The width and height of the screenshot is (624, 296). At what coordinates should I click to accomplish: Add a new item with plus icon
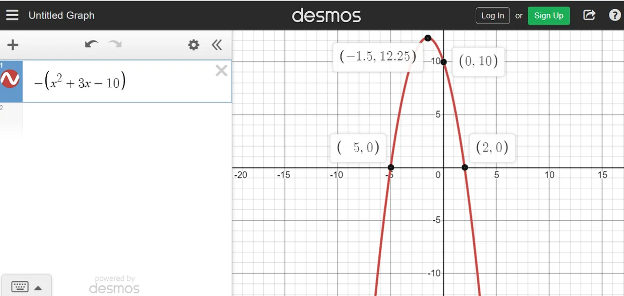13,45
